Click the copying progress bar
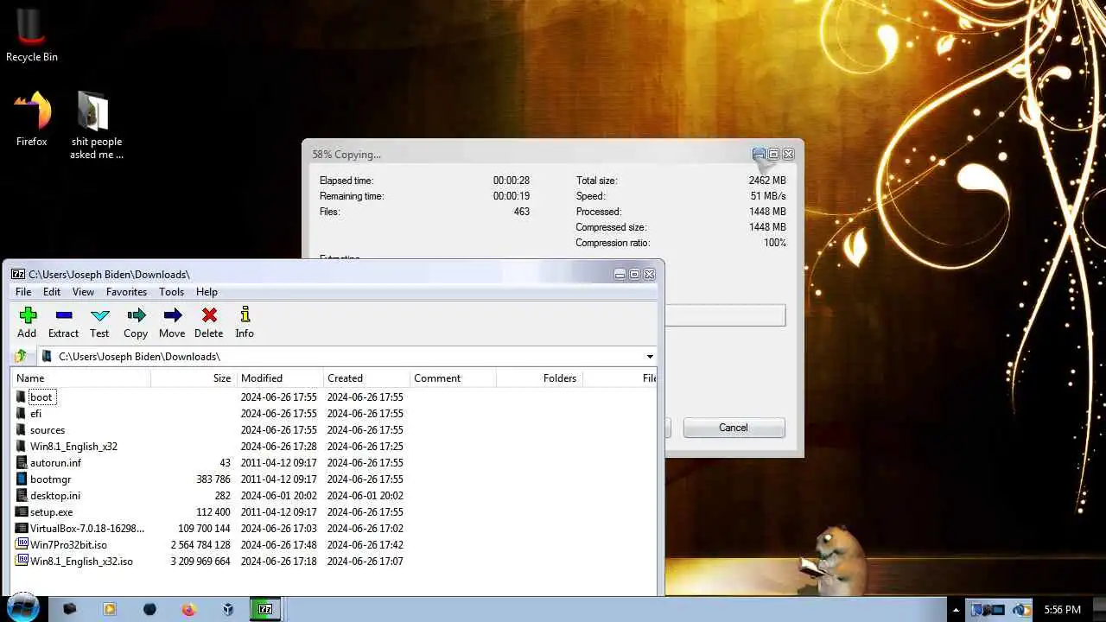1106x622 pixels. tap(725, 315)
